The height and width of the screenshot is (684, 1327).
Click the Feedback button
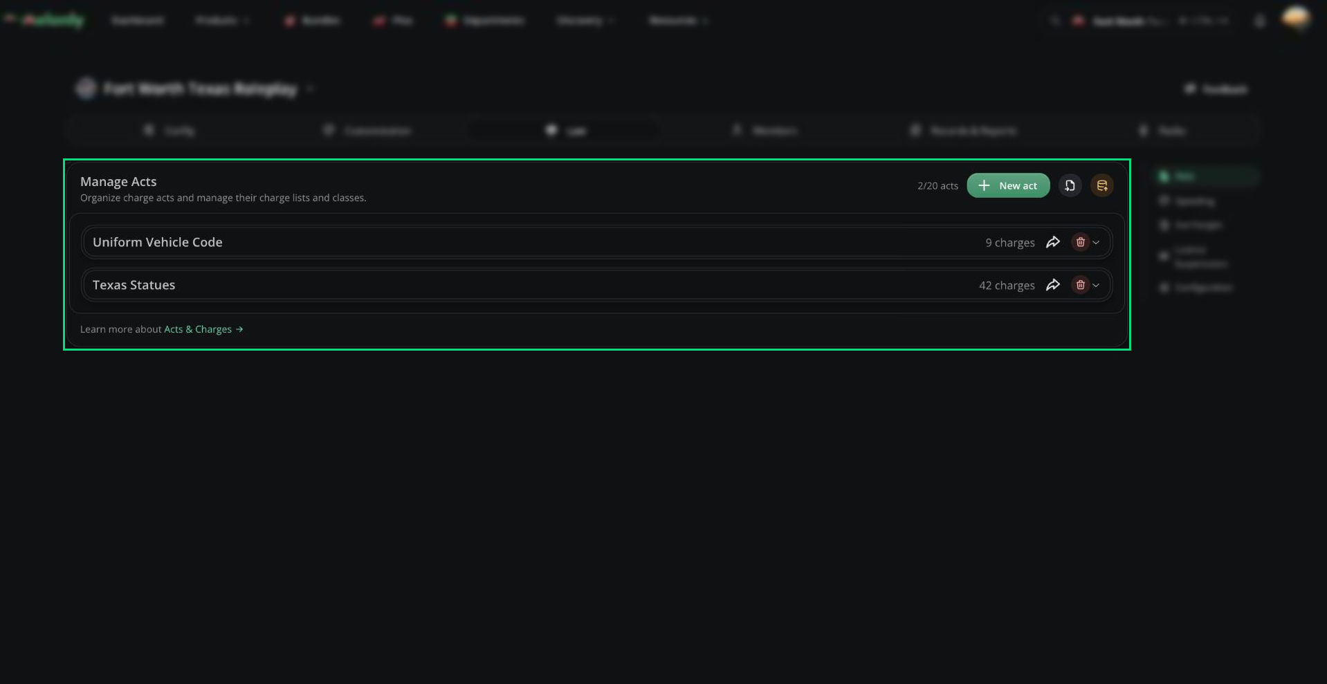tap(1216, 89)
